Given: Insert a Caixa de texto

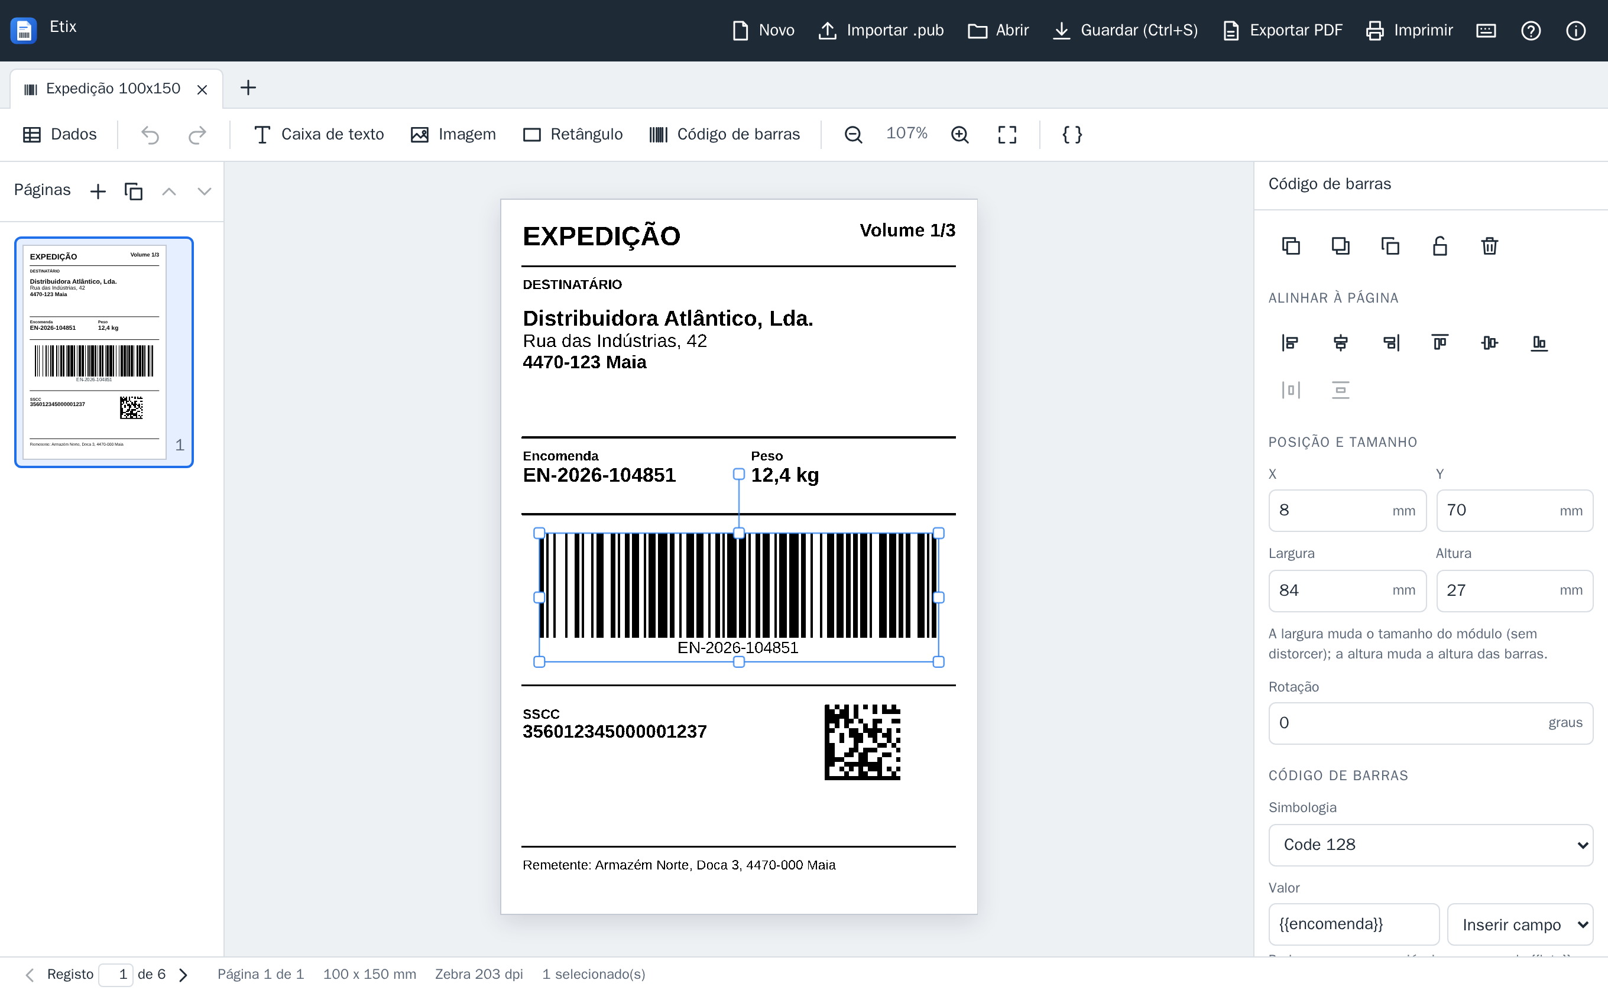Looking at the screenshot, I should pyautogui.click(x=319, y=135).
